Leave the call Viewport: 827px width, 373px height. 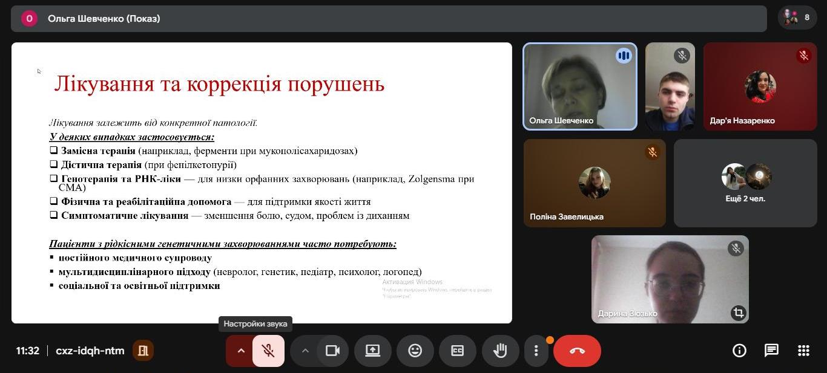[x=577, y=351]
